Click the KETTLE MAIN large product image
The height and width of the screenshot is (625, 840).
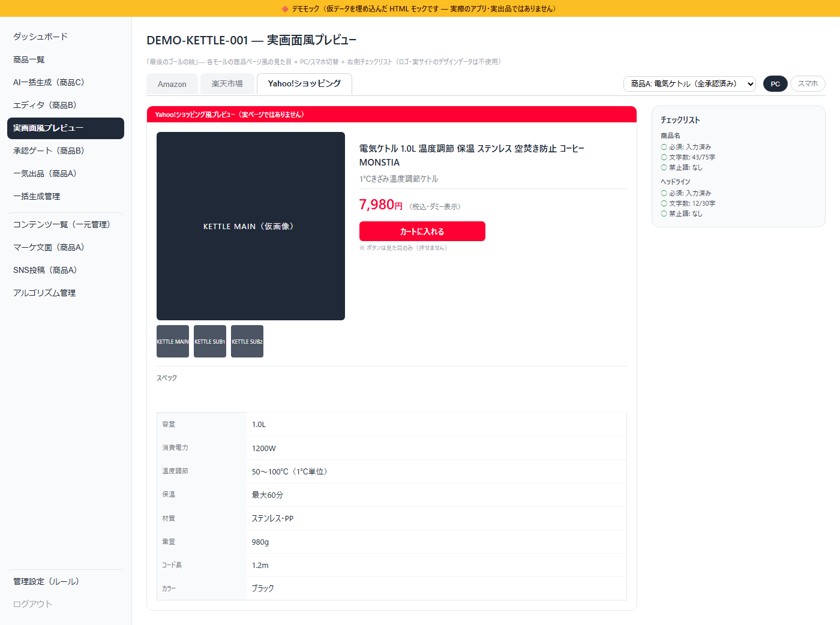click(x=251, y=226)
